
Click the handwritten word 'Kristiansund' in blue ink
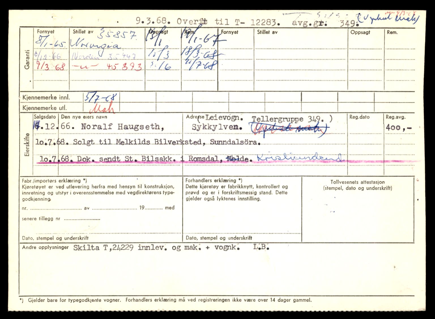click(x=301, y=159)
